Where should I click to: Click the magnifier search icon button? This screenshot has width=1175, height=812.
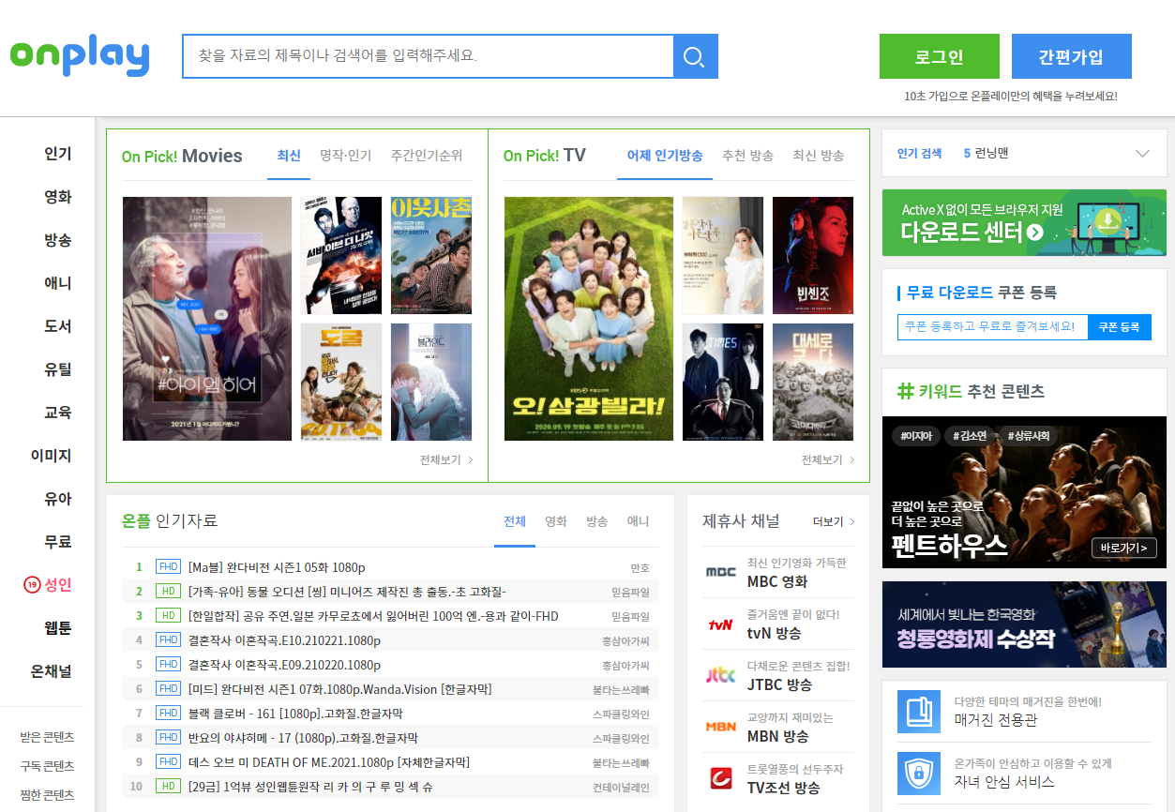[x=695, y=56]
